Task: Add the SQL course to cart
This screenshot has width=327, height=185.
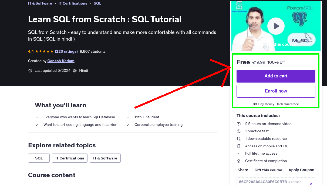Action: click(x=276, y=76)
